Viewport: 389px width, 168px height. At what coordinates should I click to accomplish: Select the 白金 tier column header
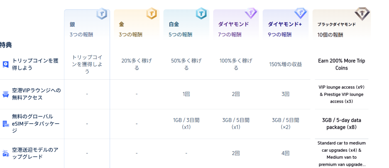tap(186, 24)
